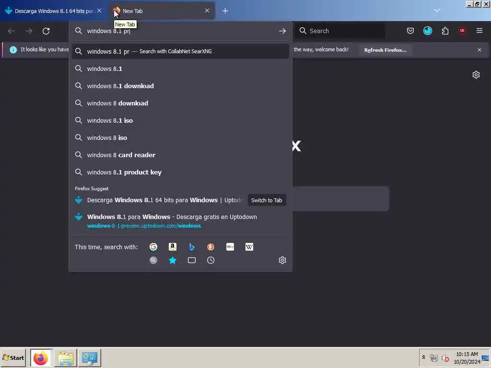491x368 pixels.
Task: Open the Windows Start button
Action: (x=13, y=357)
